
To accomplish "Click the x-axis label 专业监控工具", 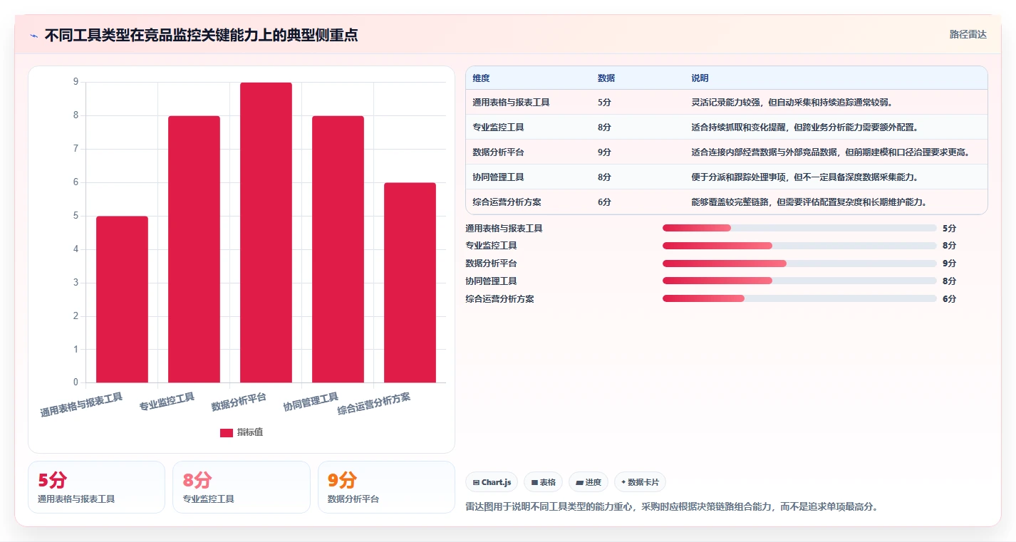I will click(167, 402).
